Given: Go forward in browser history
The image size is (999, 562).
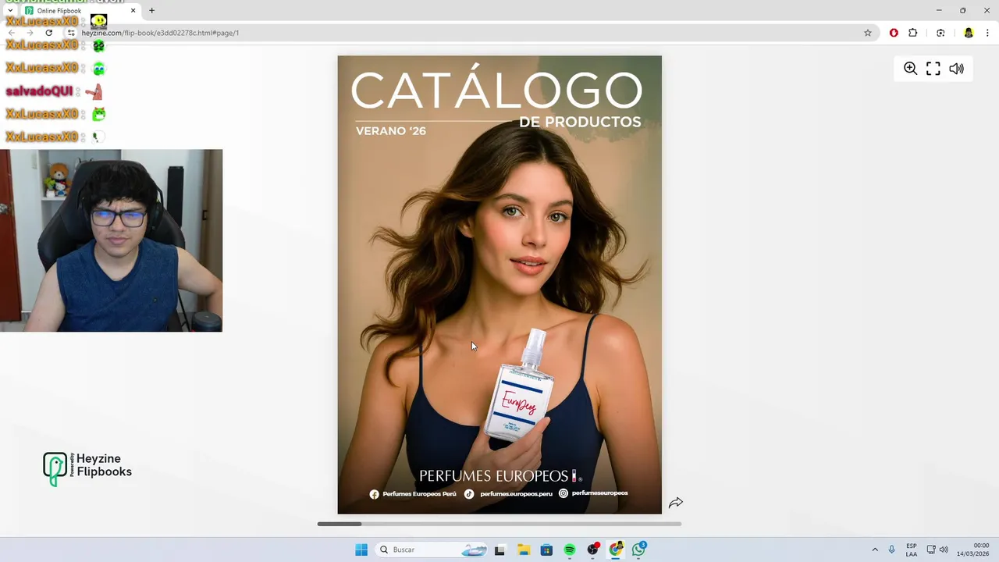Looking at the screenshot, I should click(30, 33).
